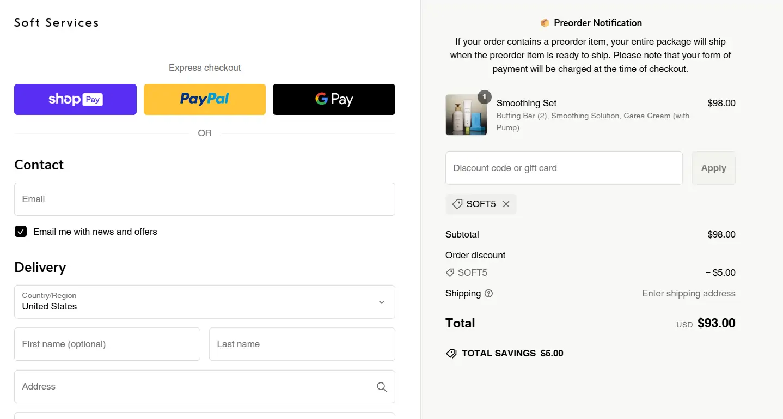Image resolution: width=783 pixels, height=419 pixels.
Task: Click the Discount code or gift card field
Action: coord(564,168)
